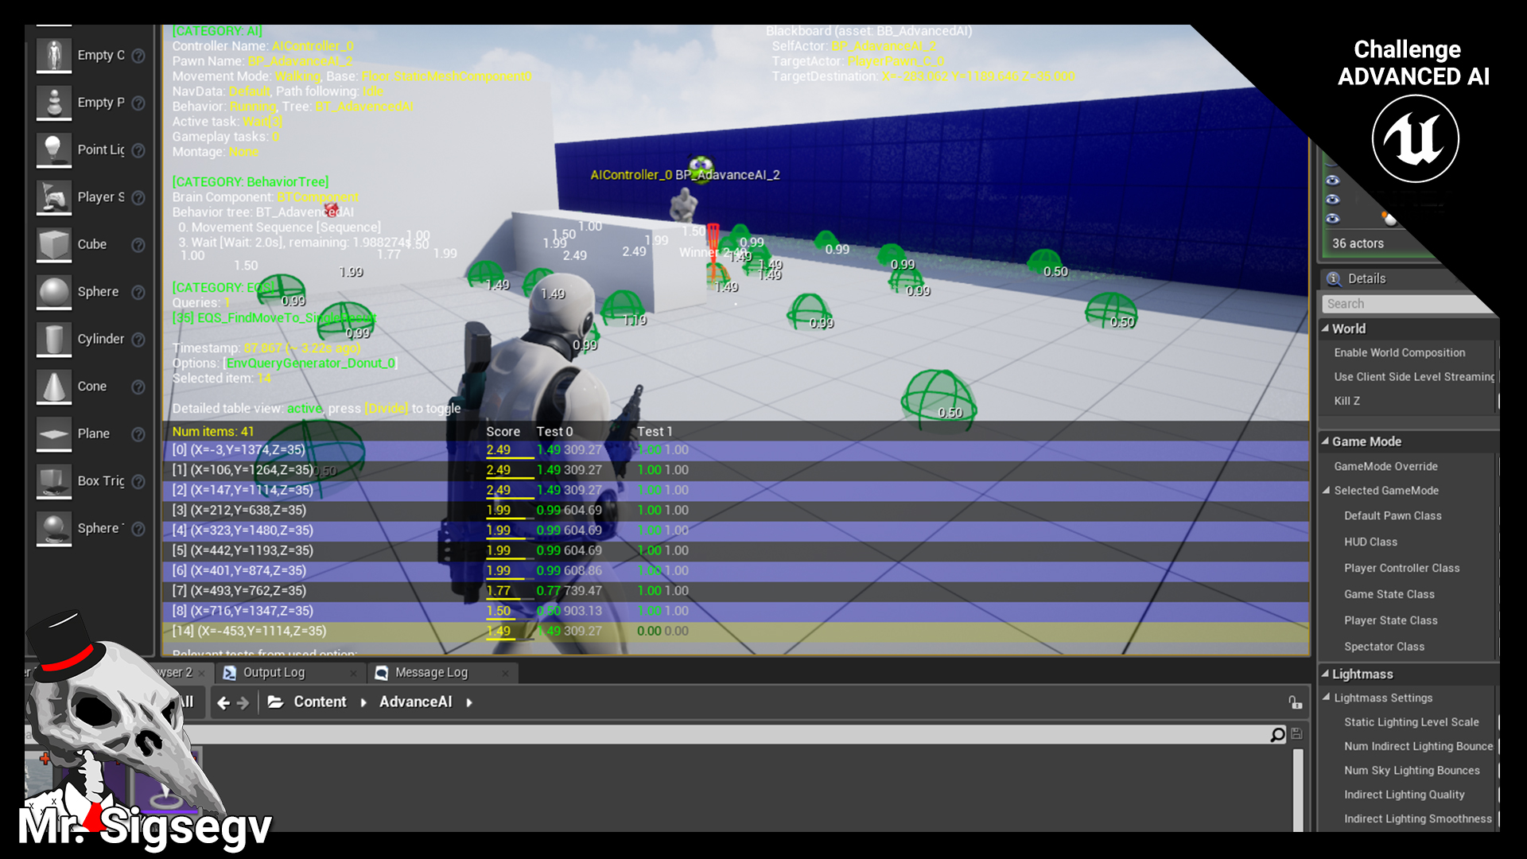Toggle the middle eye visibility icon in the outliner
This screenshot has height=859, width=1527.
coord(1333,200)
